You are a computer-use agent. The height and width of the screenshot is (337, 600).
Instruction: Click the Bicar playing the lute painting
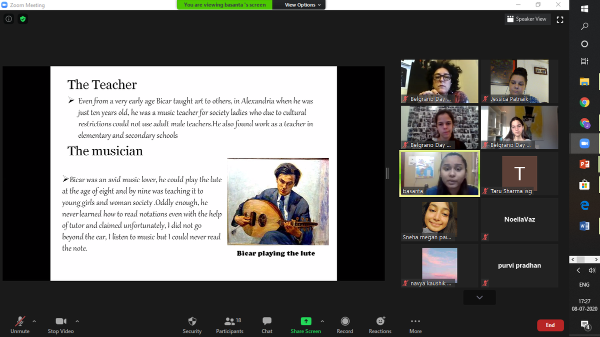[278, 201]
